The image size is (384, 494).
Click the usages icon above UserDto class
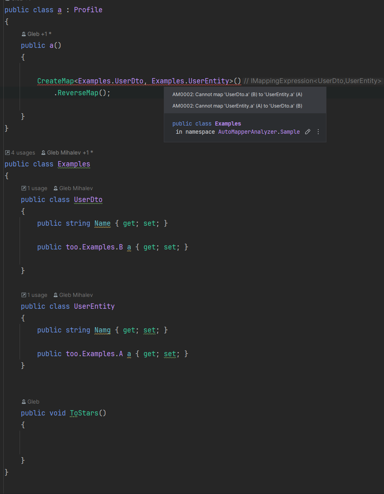23,188
